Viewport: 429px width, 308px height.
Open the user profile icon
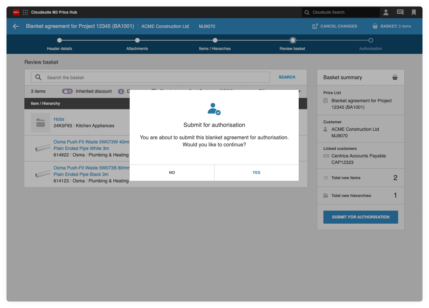point(386,12)
